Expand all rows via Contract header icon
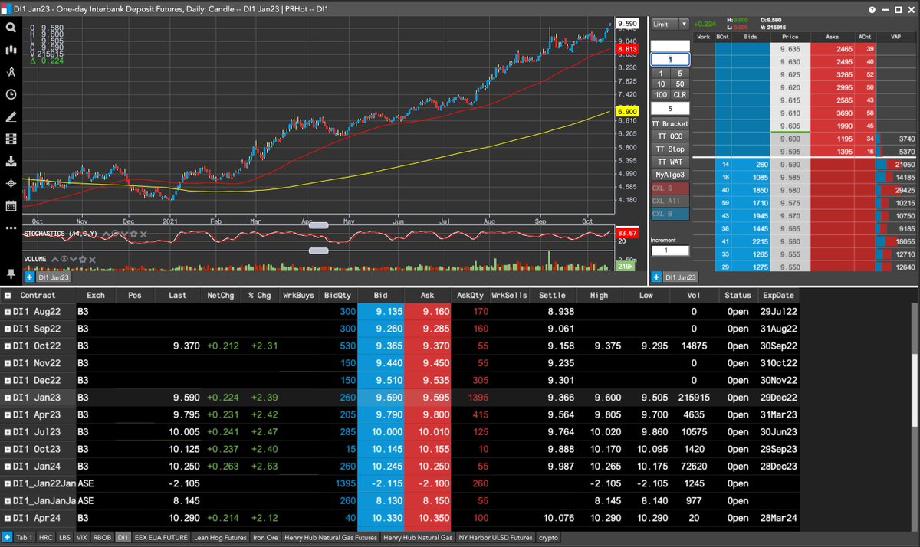920x547 pixels. click(x=8, y=295)
